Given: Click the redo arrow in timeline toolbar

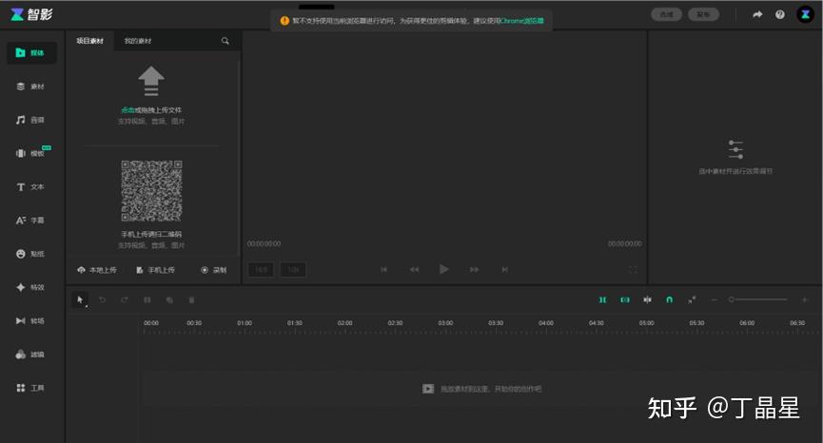Looking at the screenshot, I should point(125,299).
